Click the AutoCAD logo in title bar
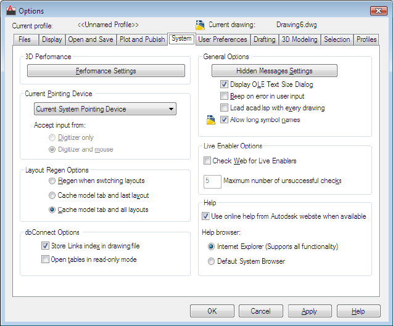The image size is (393, 326). click(x=9, y=10)
